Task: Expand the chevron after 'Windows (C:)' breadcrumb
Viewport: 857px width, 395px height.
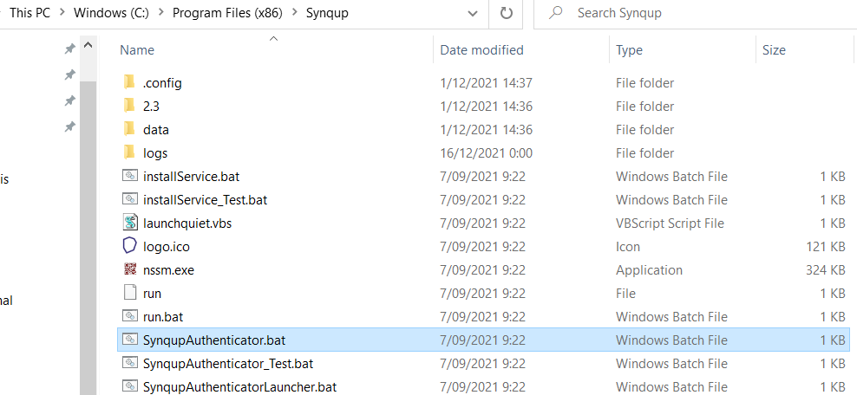Action: 160,13
